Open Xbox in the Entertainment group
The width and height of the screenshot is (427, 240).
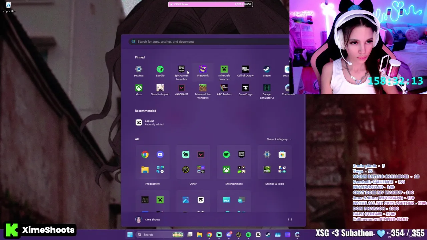(x=226, y=170)
